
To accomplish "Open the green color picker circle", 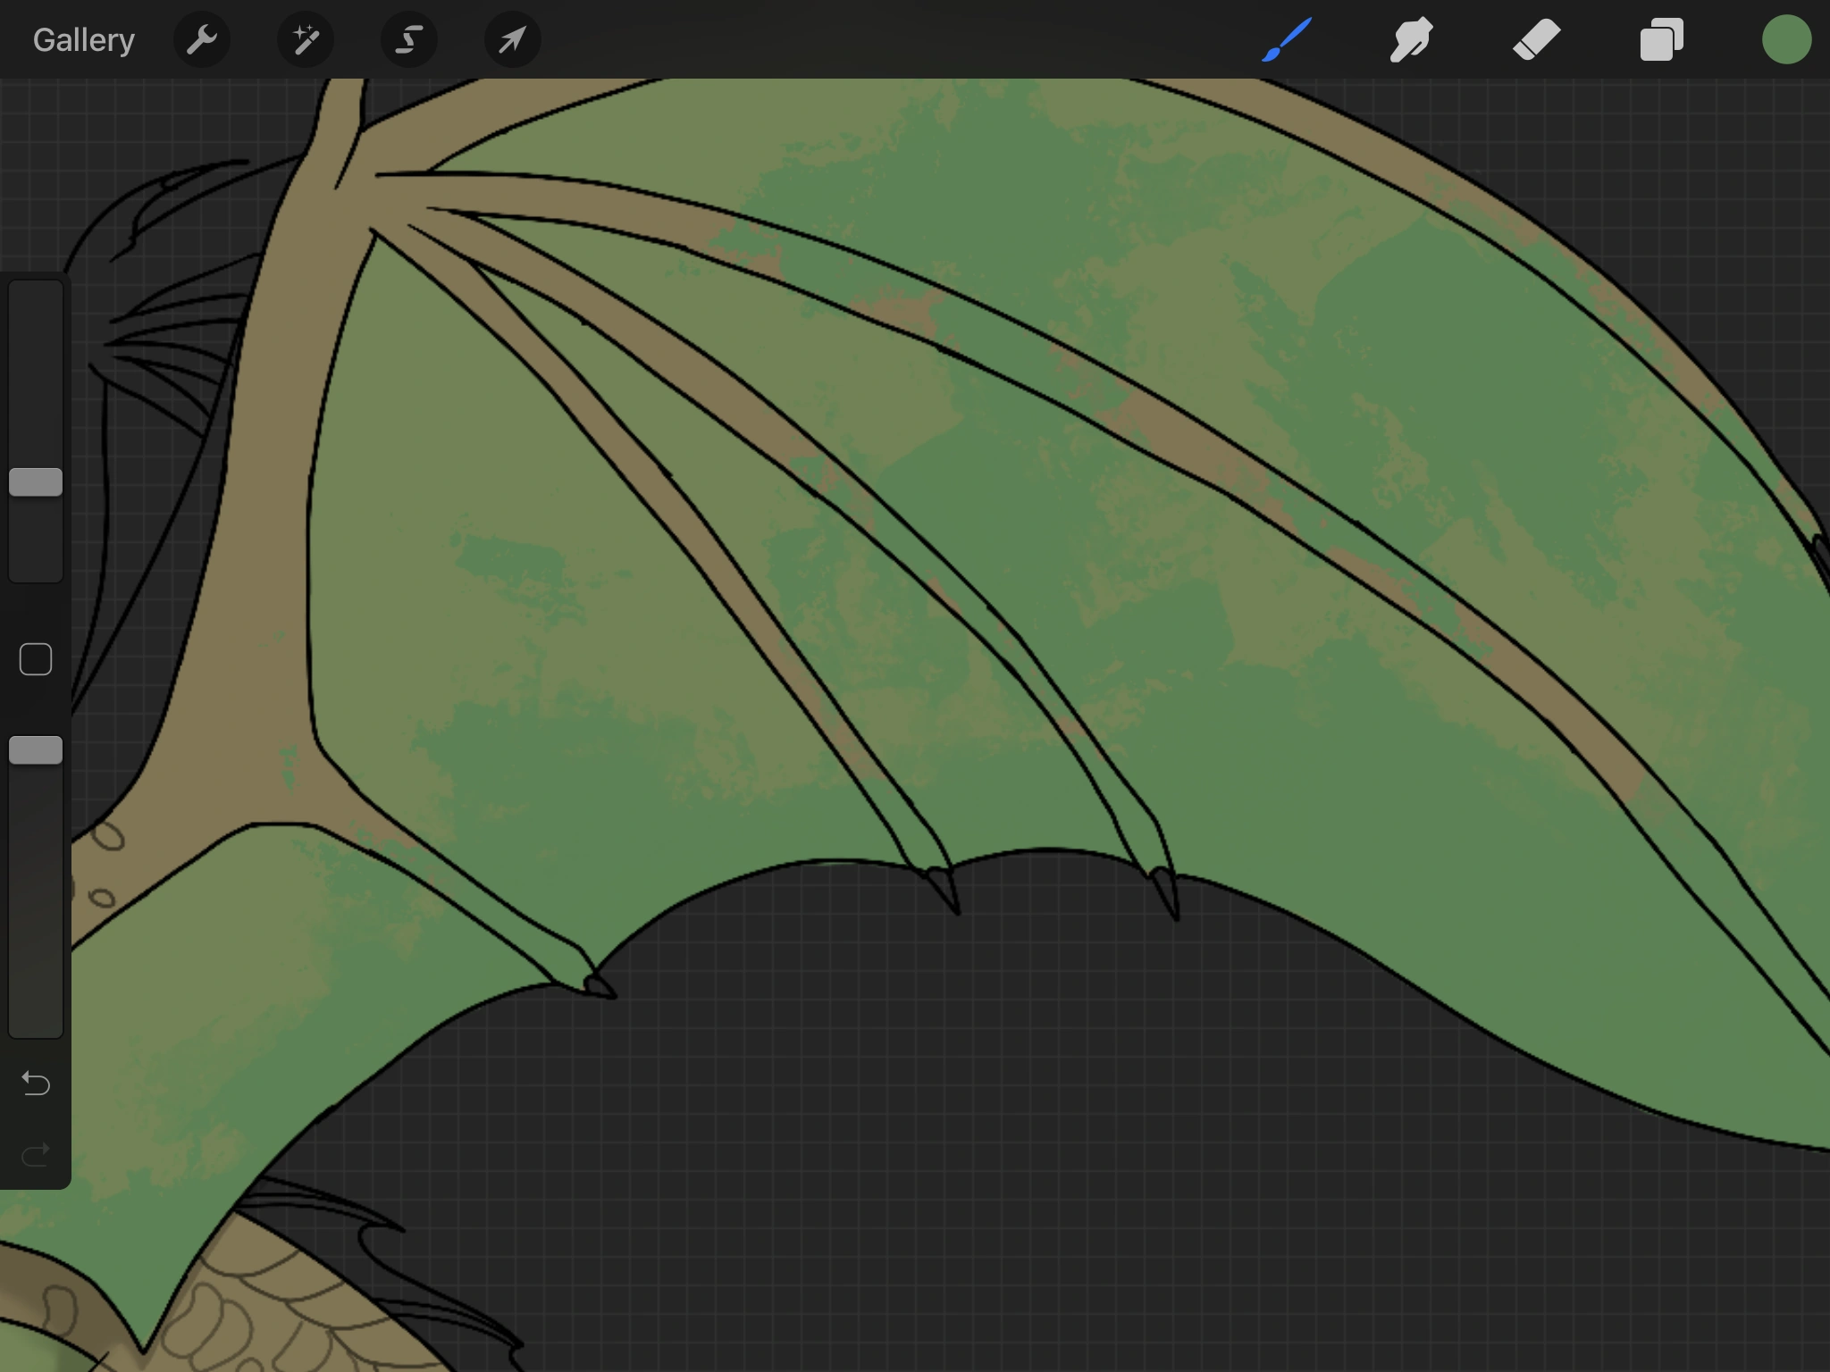I will (1785, 40).
